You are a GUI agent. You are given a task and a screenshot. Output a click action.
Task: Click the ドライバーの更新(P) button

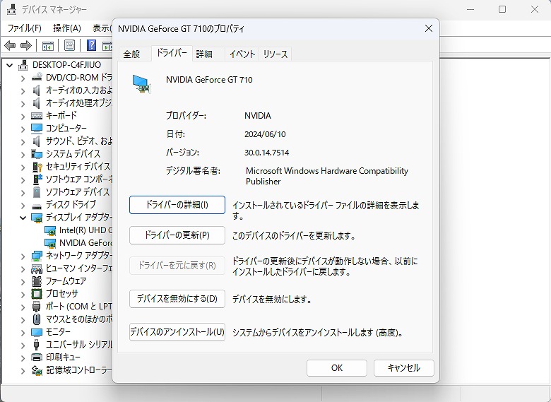[177, 235]
